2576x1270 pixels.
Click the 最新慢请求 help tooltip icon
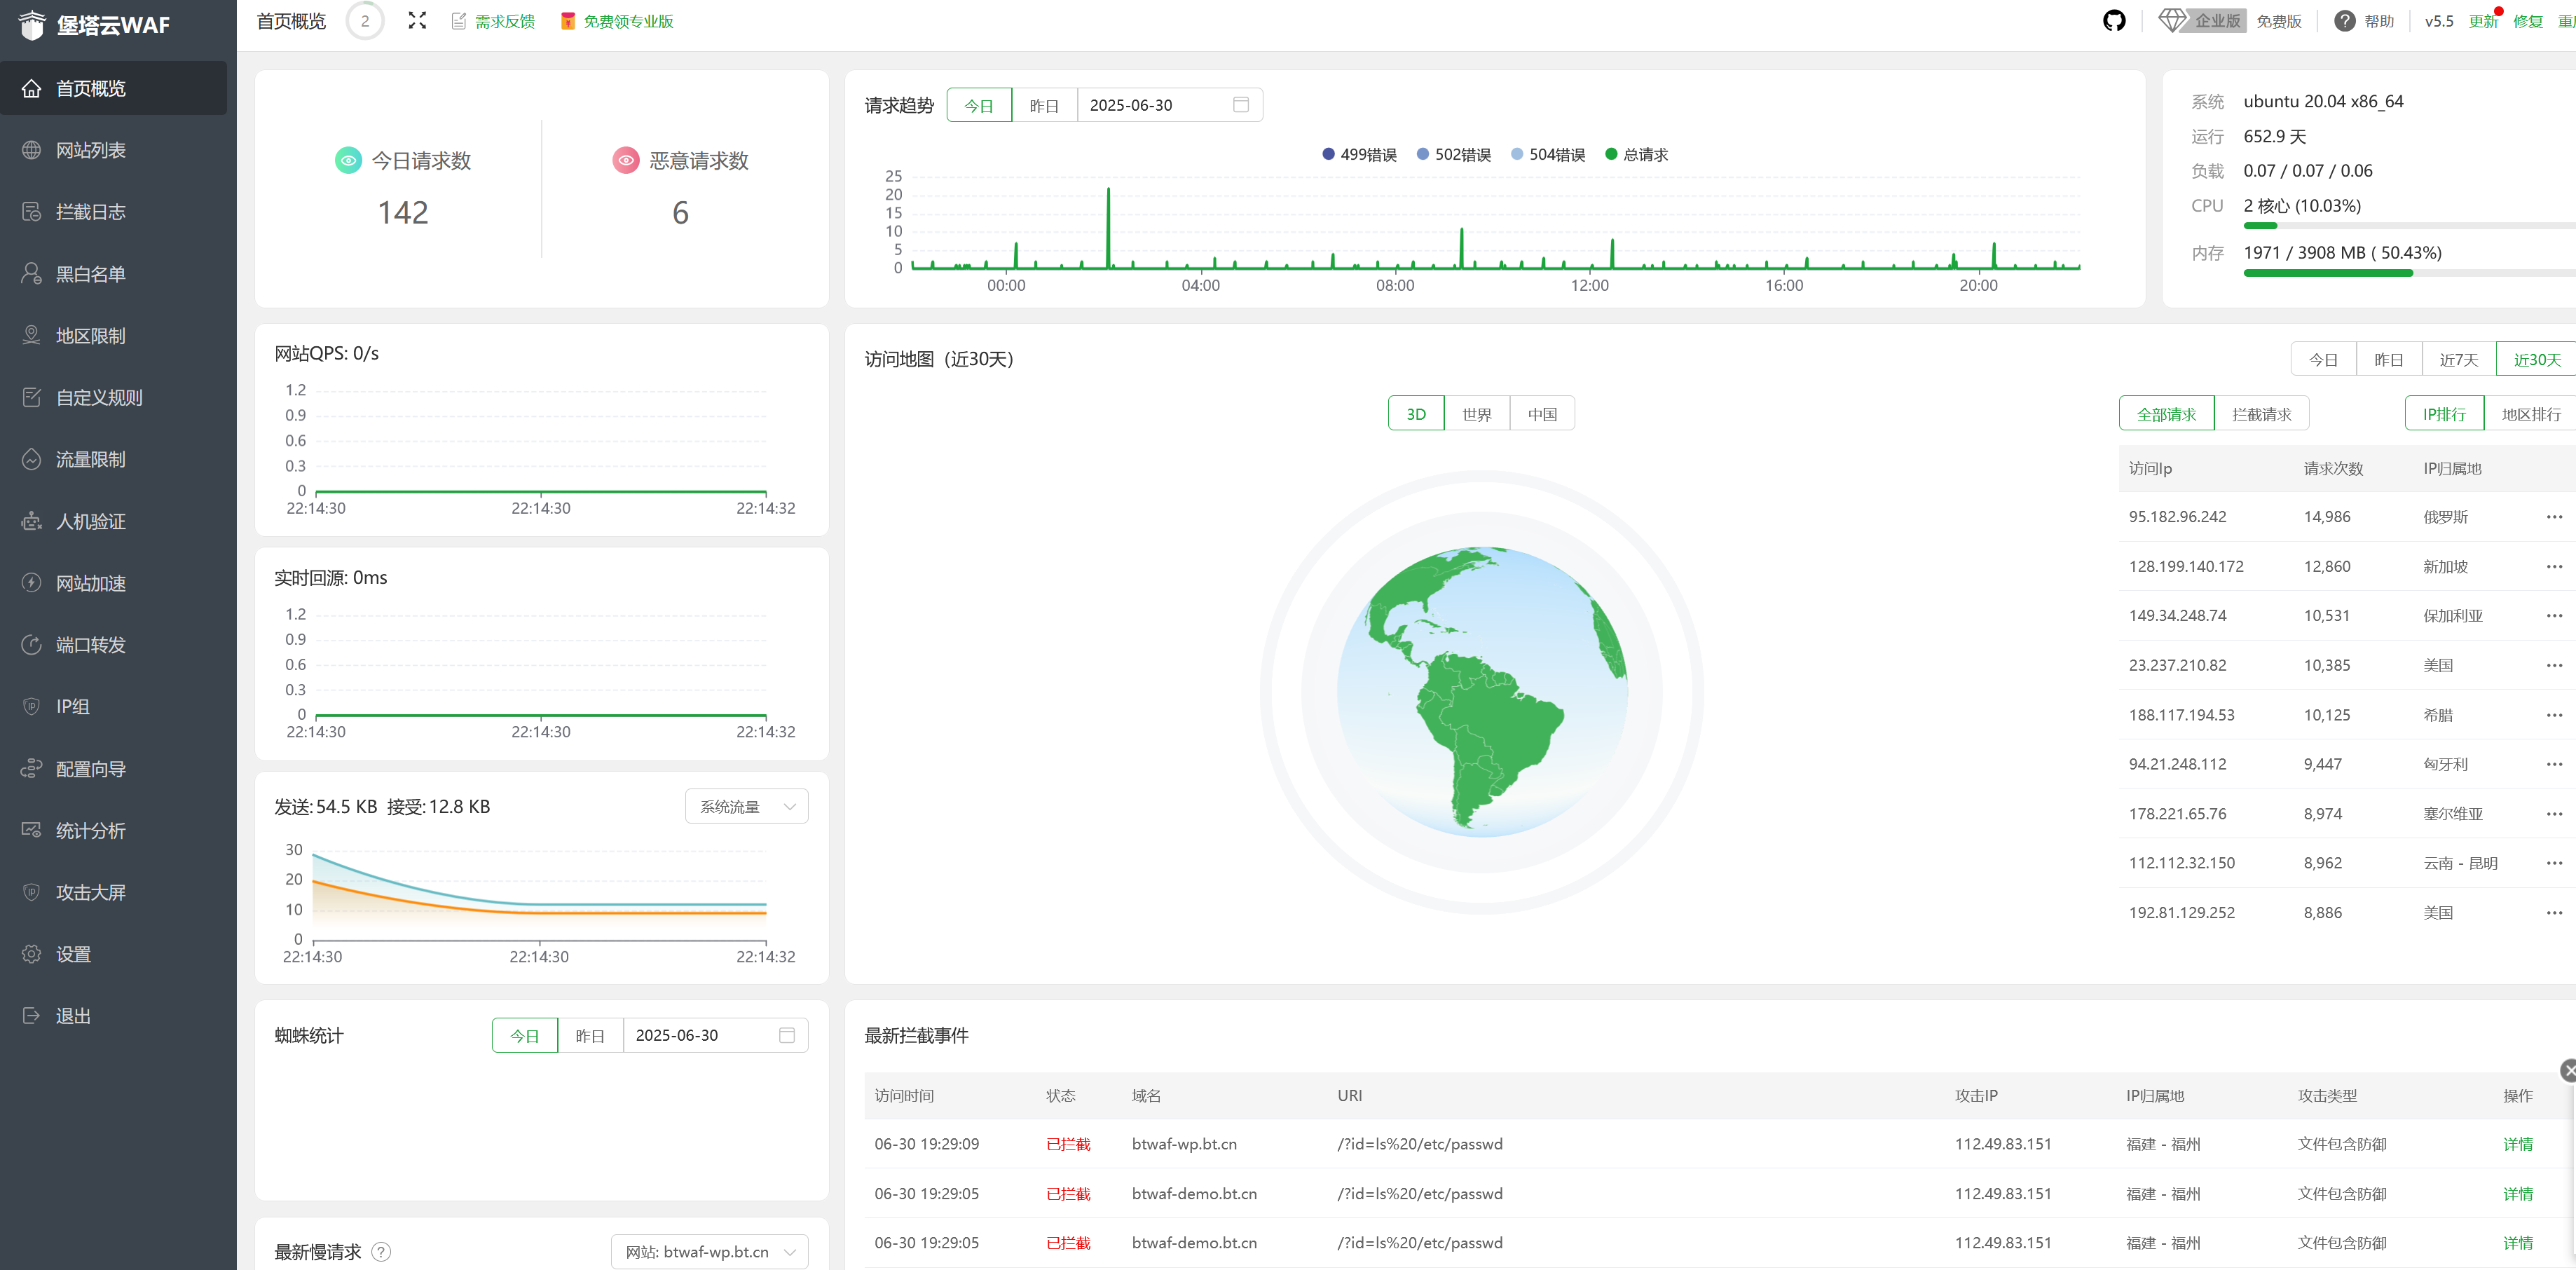tap(381, 1252)
